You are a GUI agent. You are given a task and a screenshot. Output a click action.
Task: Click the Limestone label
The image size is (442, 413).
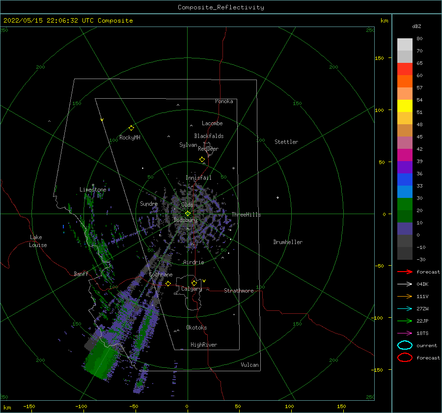[x=93, y=190]
